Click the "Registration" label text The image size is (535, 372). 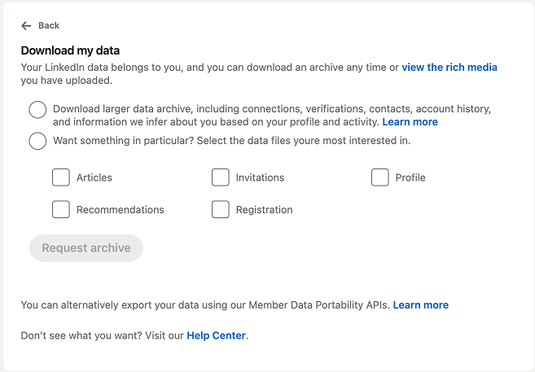pos(264,210)
